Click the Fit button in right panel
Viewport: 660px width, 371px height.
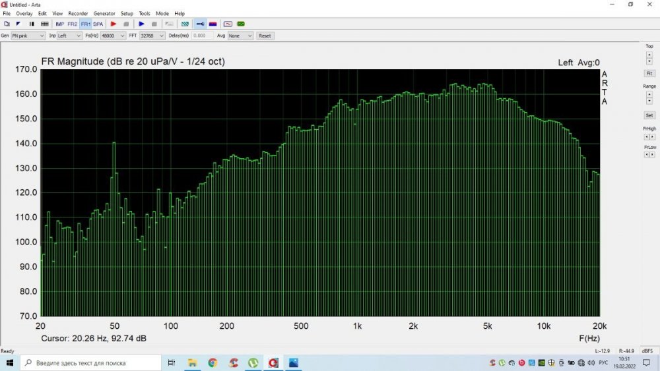(649, 73)
